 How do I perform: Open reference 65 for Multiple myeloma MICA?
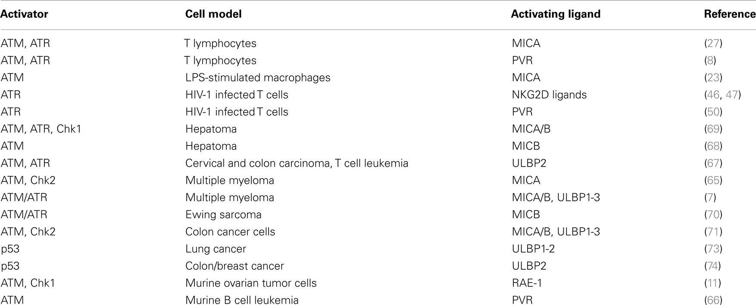pos(713,180)
